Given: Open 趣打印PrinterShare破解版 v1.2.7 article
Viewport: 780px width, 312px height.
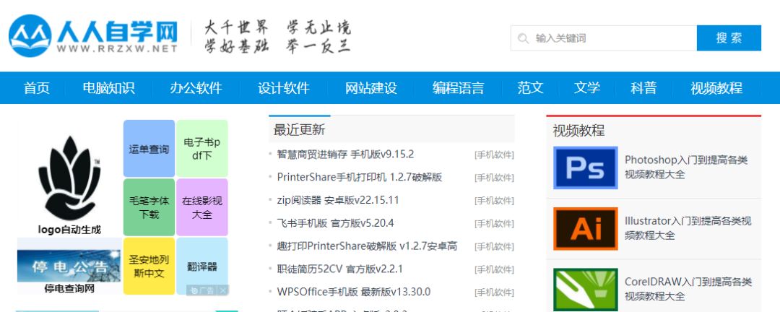Looking at the screenshot, I should point(367,246).
